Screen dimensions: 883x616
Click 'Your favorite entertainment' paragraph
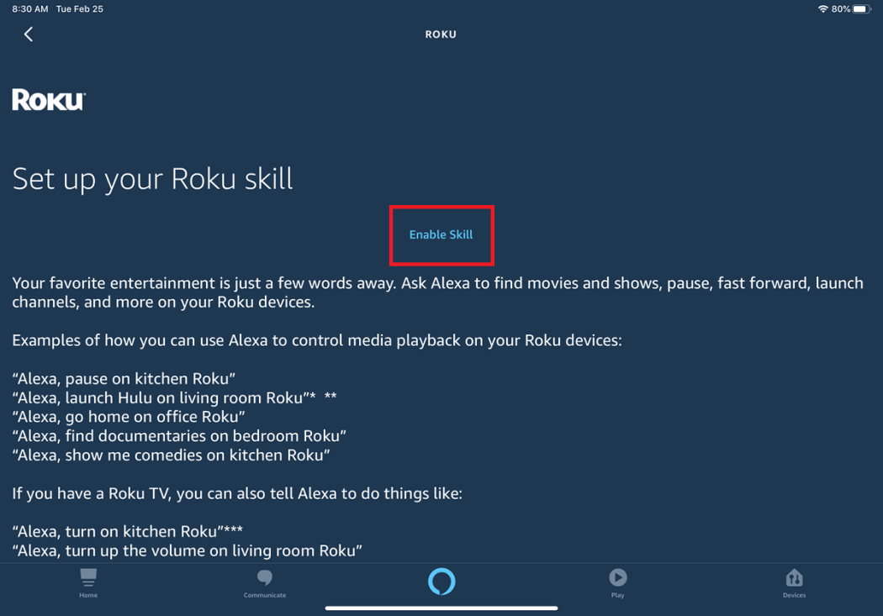[437, 292]
